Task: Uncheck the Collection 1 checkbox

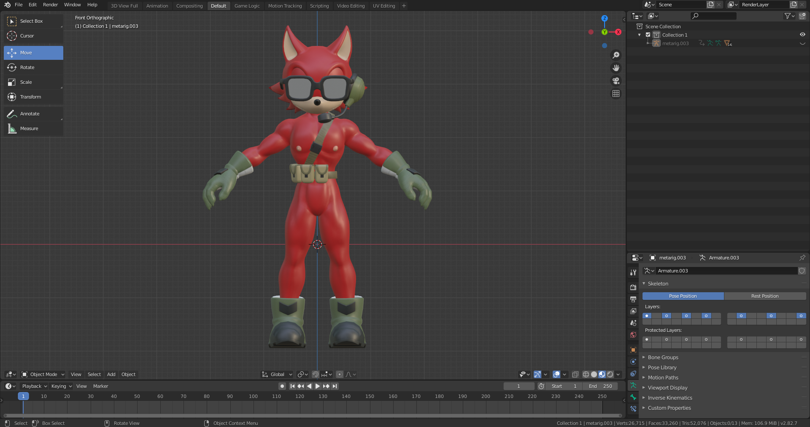Action: coord(648,35)
